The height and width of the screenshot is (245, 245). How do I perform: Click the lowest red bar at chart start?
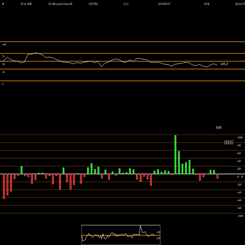(x=4, y=186)
